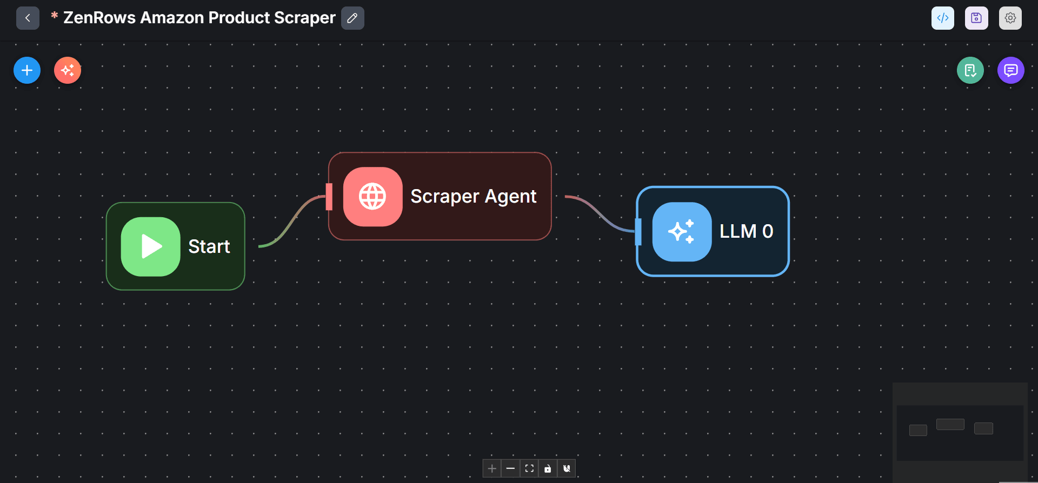
Task: Select the edge from Start to Scraper Agent
Action: click(x=292, y=222)
